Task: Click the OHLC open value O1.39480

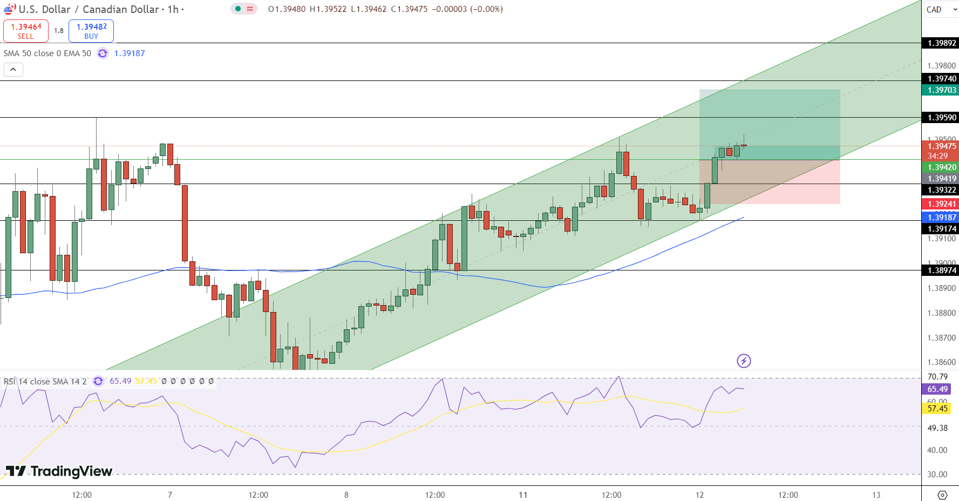Action: [287, 9]
